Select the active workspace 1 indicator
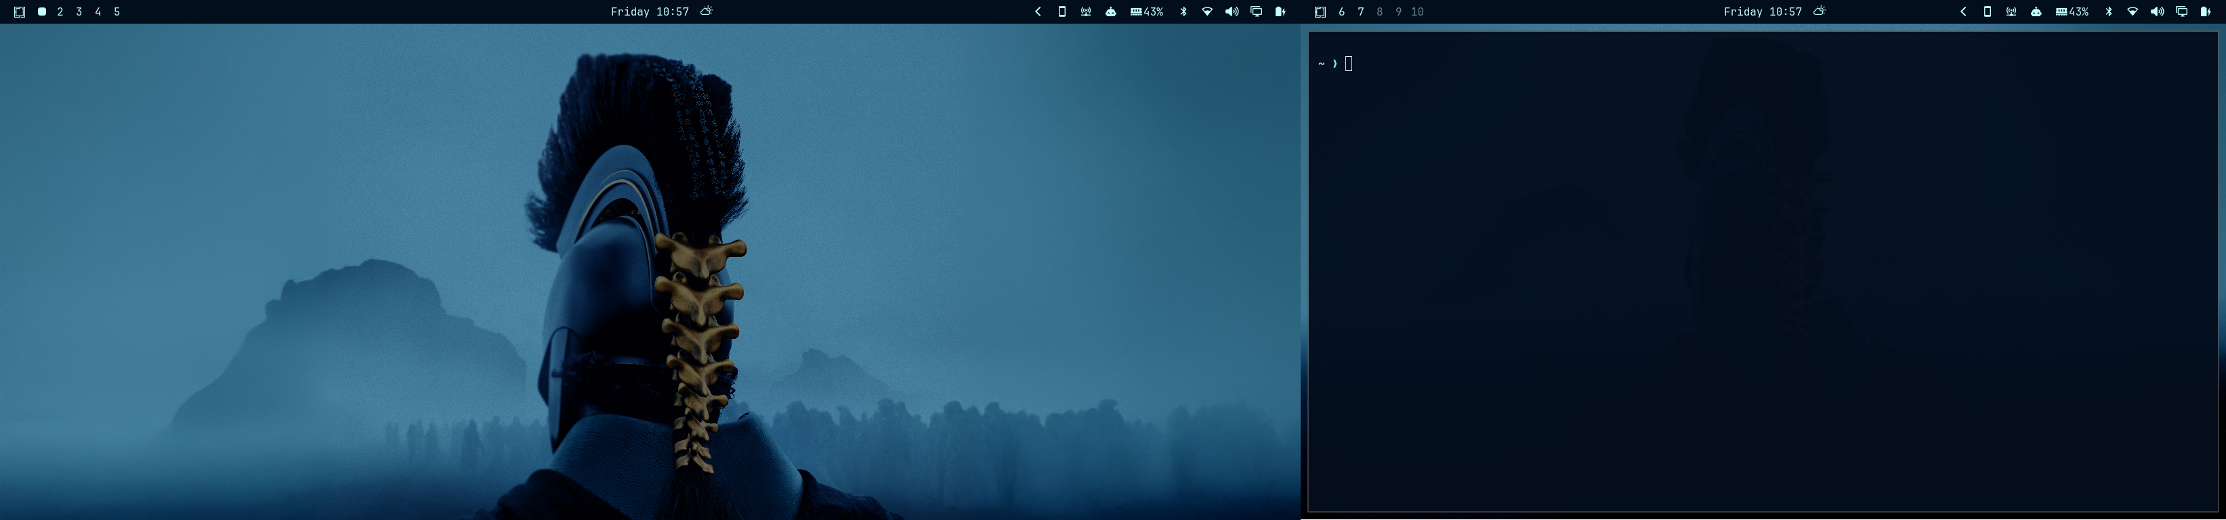Viewport: 2226px width, 520px height. (x=41, y=12)
